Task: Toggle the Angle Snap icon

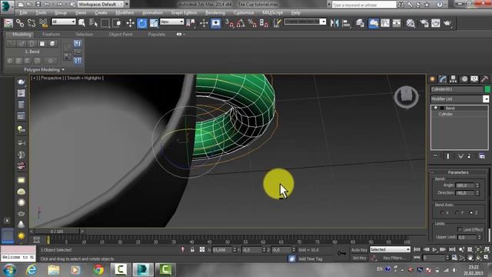Action: (241, 23)
